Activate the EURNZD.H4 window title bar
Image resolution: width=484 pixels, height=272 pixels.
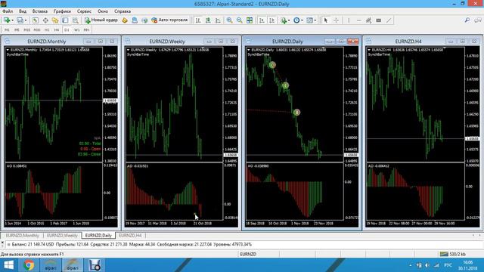[x=408, y=42]
